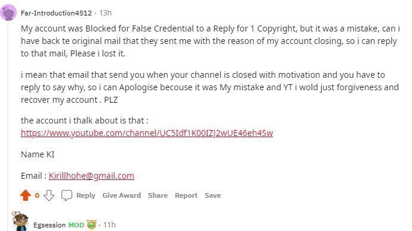
Task: Open Egsession's username profile
Action: [x=49, y=225]
